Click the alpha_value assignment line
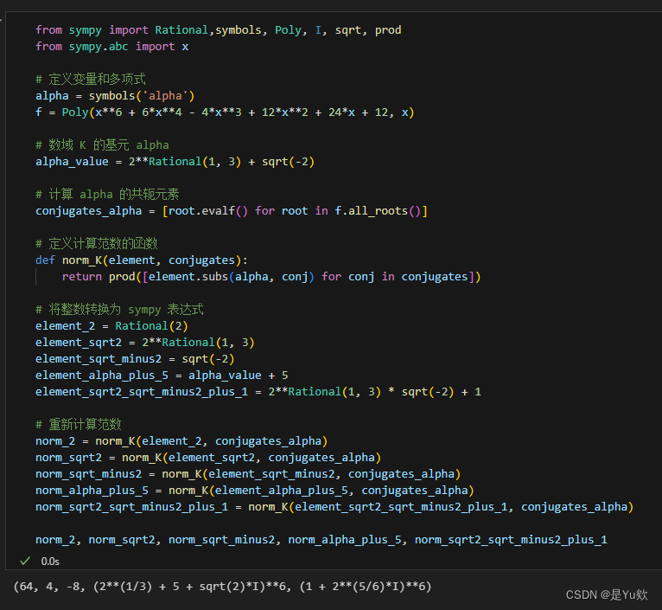The image size is (662, 610). click(175, 162)
